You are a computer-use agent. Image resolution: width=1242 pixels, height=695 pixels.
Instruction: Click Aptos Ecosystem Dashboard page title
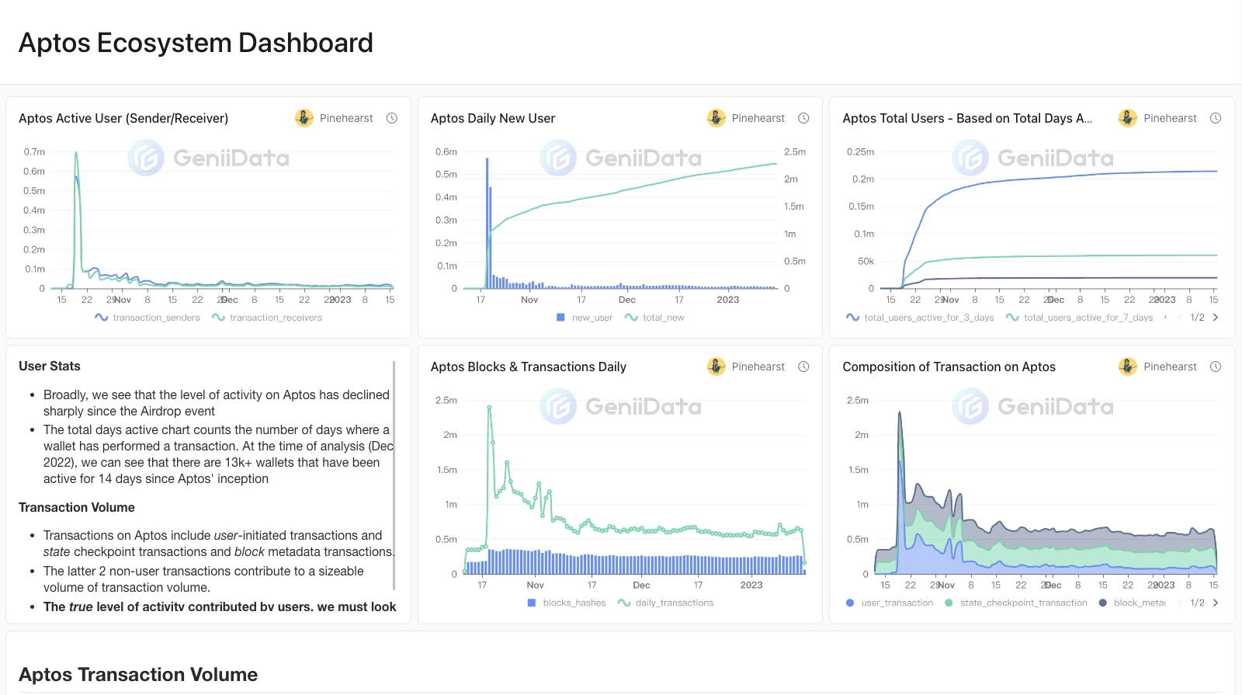coord(196,43)
